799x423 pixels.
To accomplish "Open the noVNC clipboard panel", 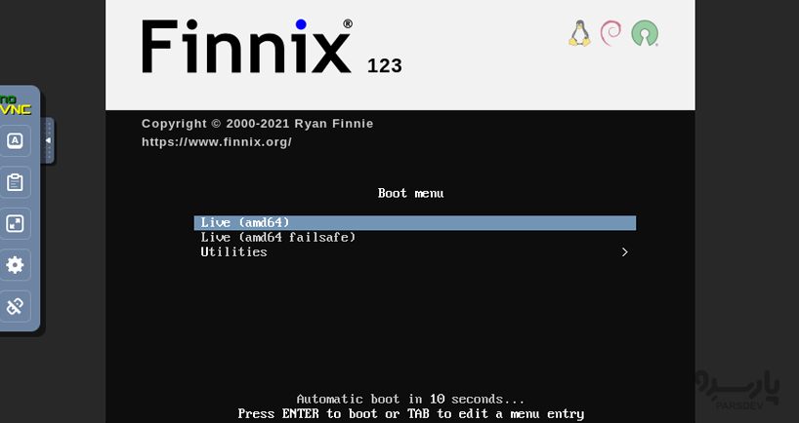I will click(x=15, y=182).
